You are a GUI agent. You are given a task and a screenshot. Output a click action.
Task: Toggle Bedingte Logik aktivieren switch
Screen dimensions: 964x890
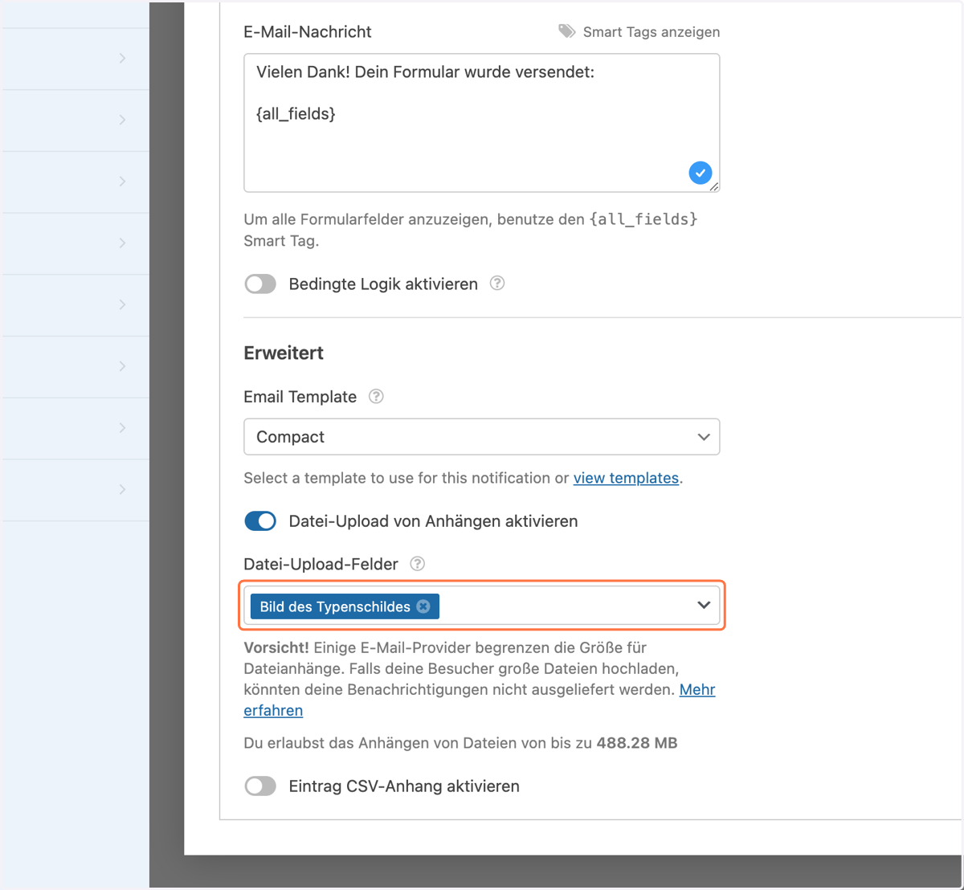point(260,284)
